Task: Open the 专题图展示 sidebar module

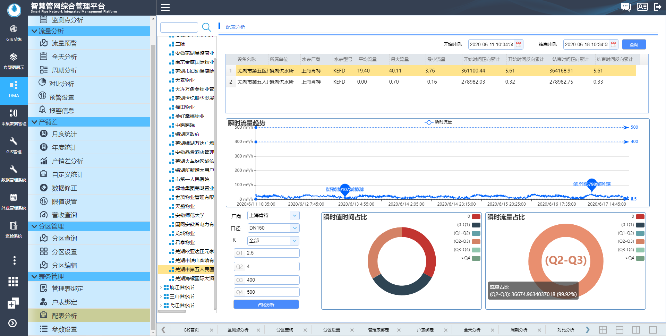Action: pos(14,62)
